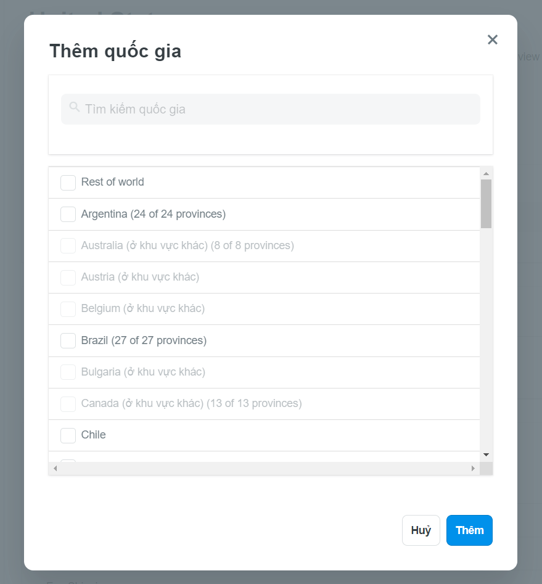Click the horizontal scrollbar track
This screenshot has width=542, height=584.
pyautogui.click(x=264, y=468)
